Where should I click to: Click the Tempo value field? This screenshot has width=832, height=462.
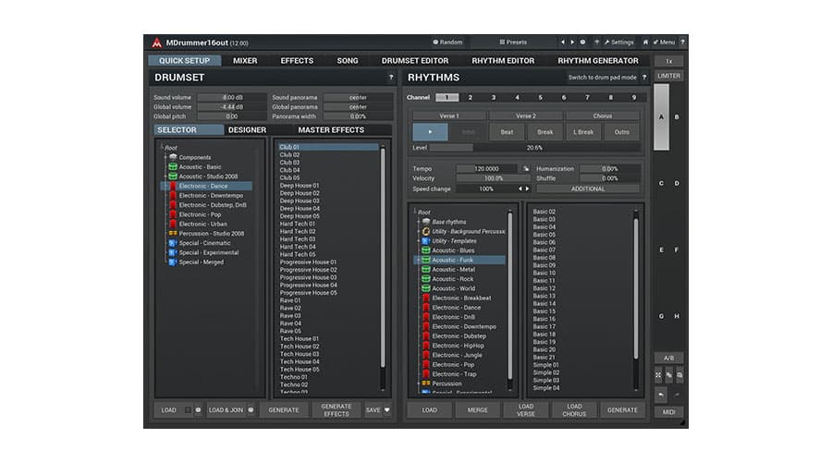click(x=486, y=169)
